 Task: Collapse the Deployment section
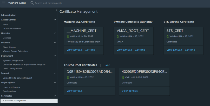(x=55, y=56)
